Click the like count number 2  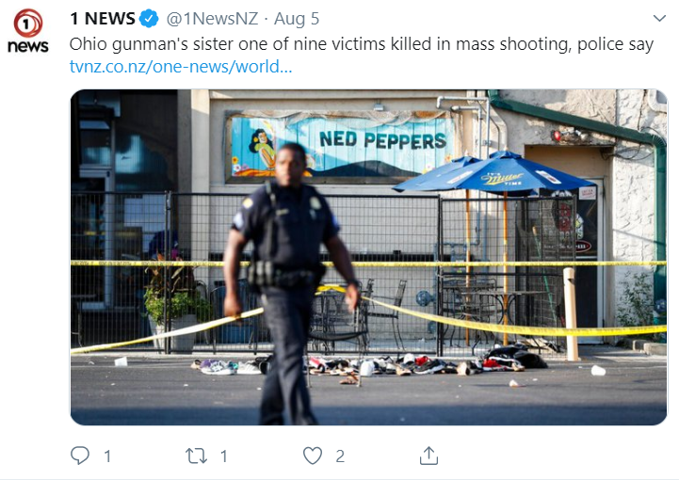click(340, 456)
